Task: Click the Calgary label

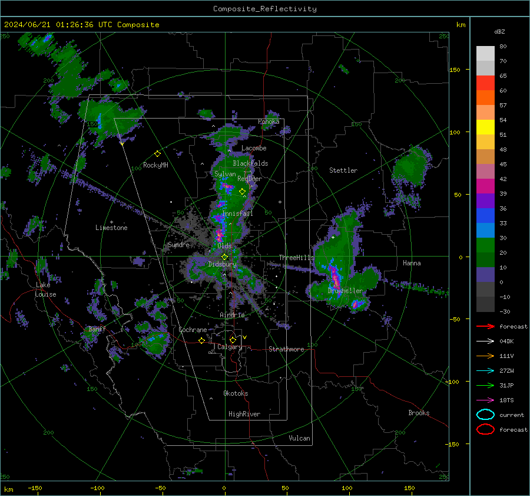Action: (x=230, y=347)
